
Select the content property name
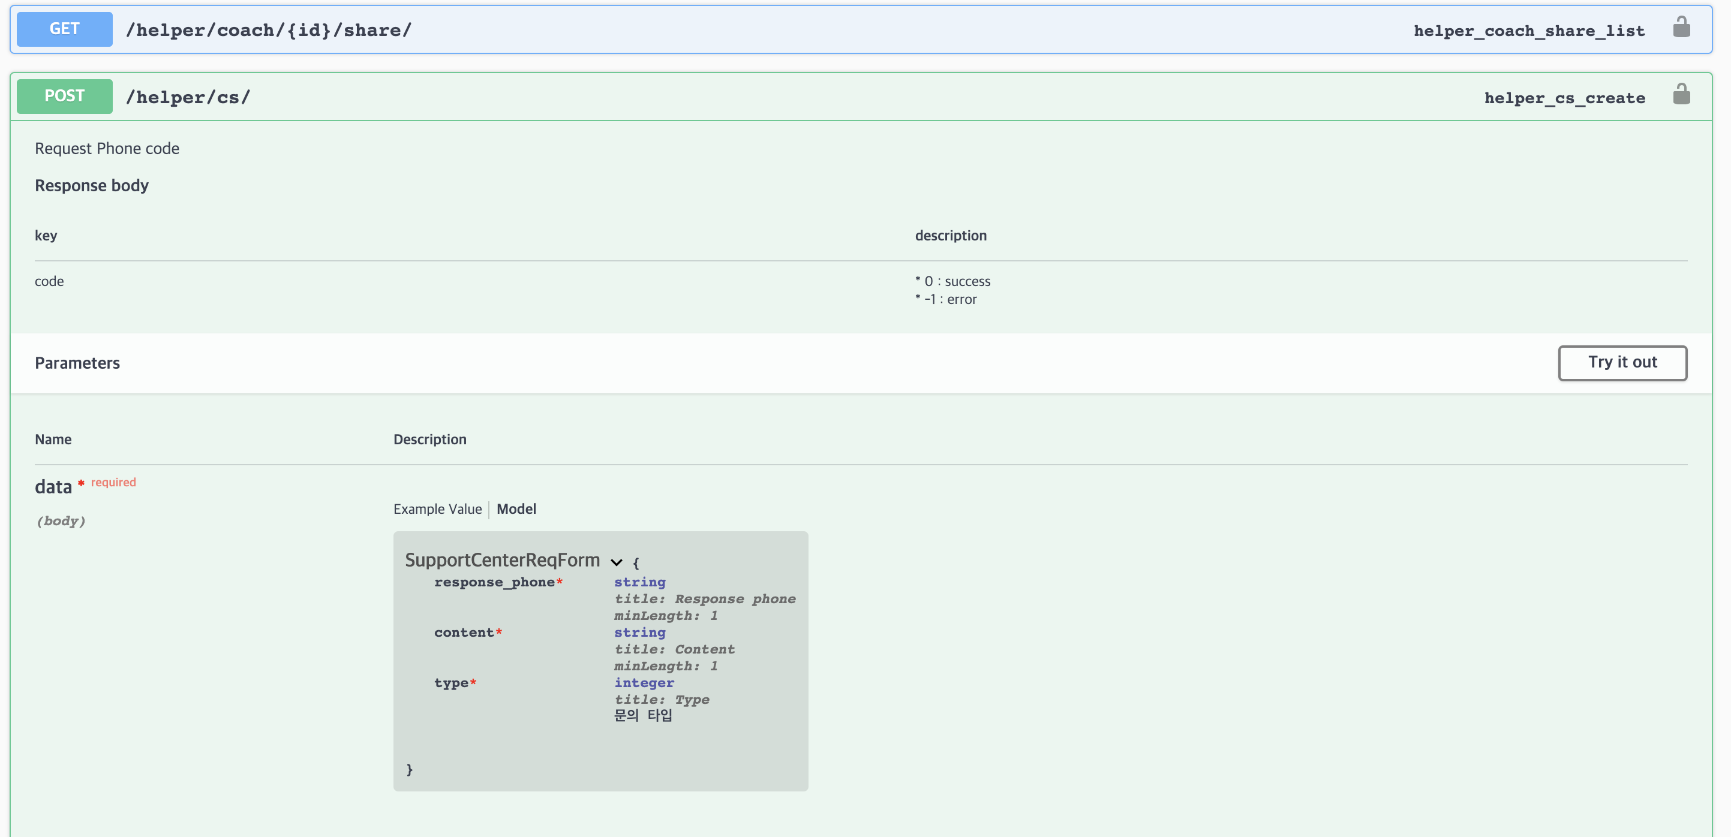pyautogui.click(x=464, y=633)
